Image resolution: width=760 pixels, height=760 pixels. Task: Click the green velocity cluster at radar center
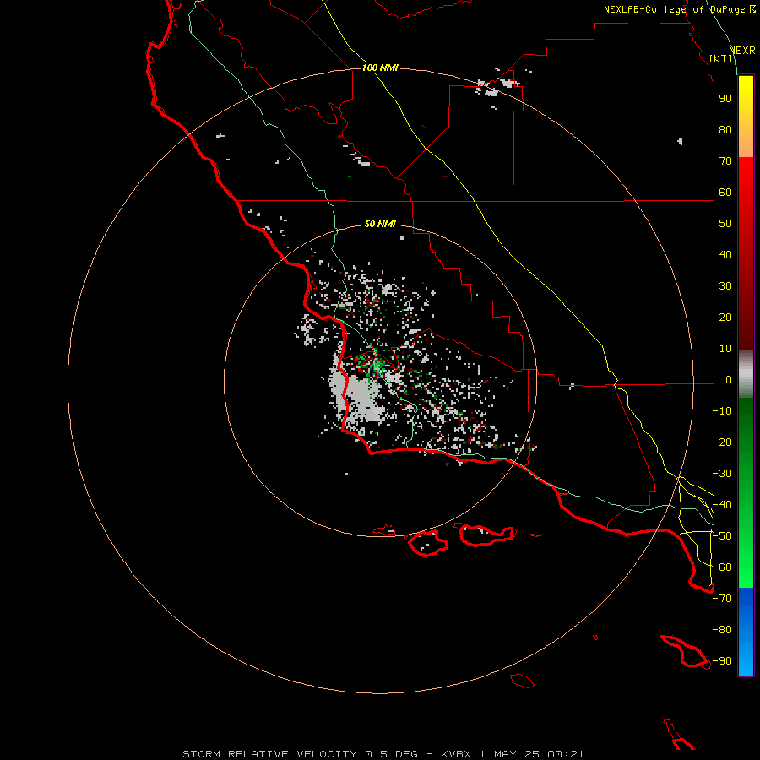tap(376, 366)
